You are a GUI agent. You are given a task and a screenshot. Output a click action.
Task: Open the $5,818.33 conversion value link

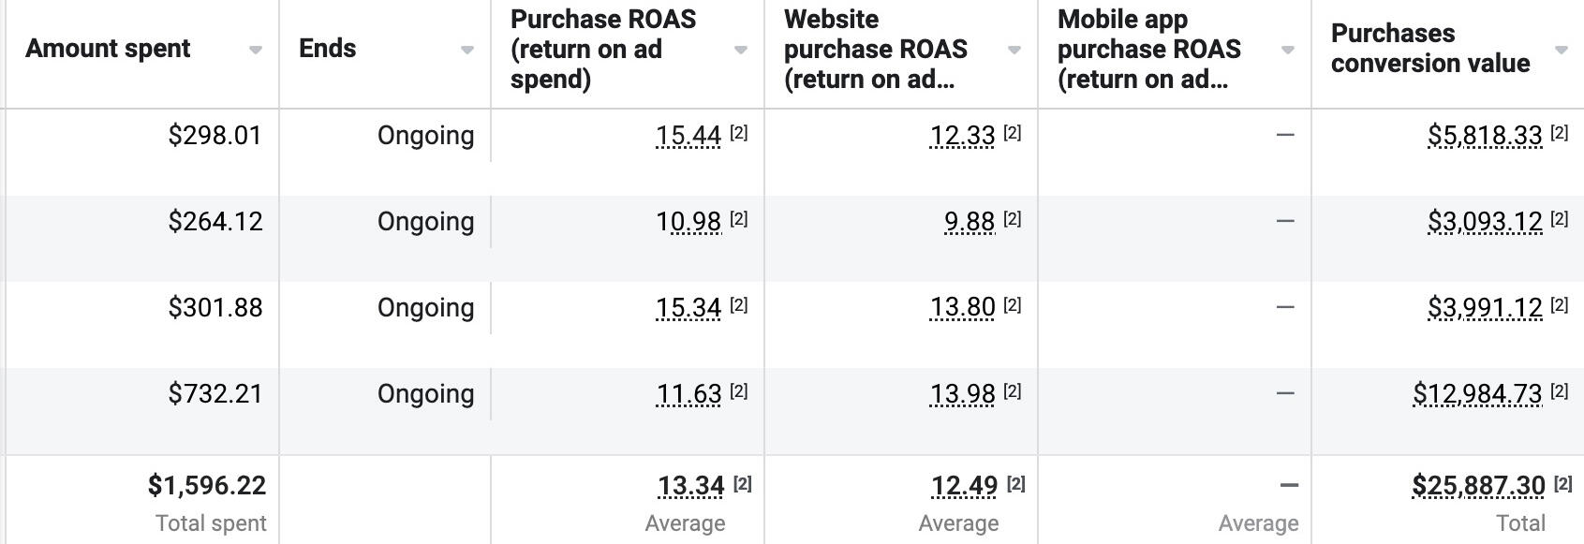click(x=1485, y=136)
